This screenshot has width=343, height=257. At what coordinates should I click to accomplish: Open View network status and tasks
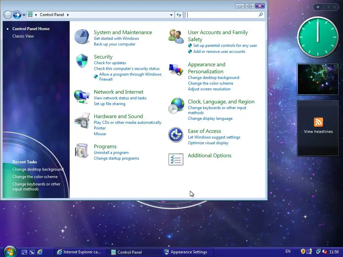120,98
